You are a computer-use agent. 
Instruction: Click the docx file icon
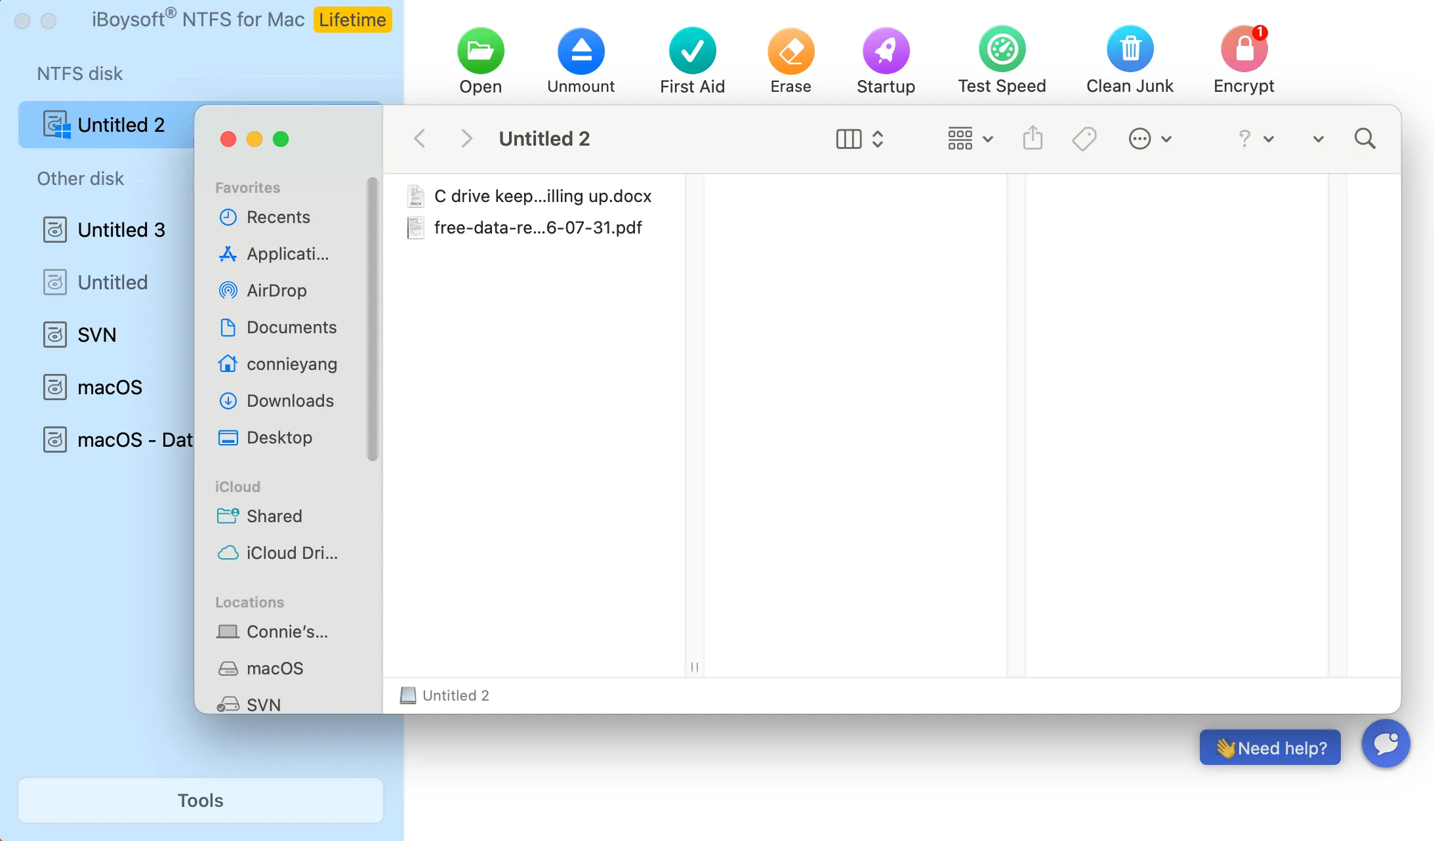click(x=416, y=196)
